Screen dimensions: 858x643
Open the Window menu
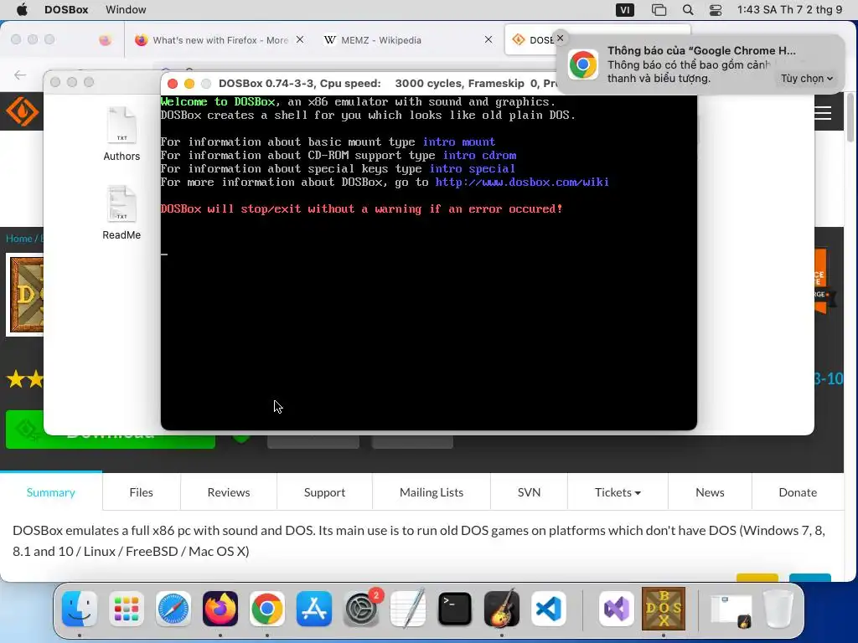point(126,10)
